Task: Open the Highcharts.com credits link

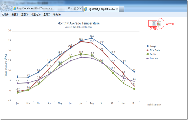Action: point(154,105)
